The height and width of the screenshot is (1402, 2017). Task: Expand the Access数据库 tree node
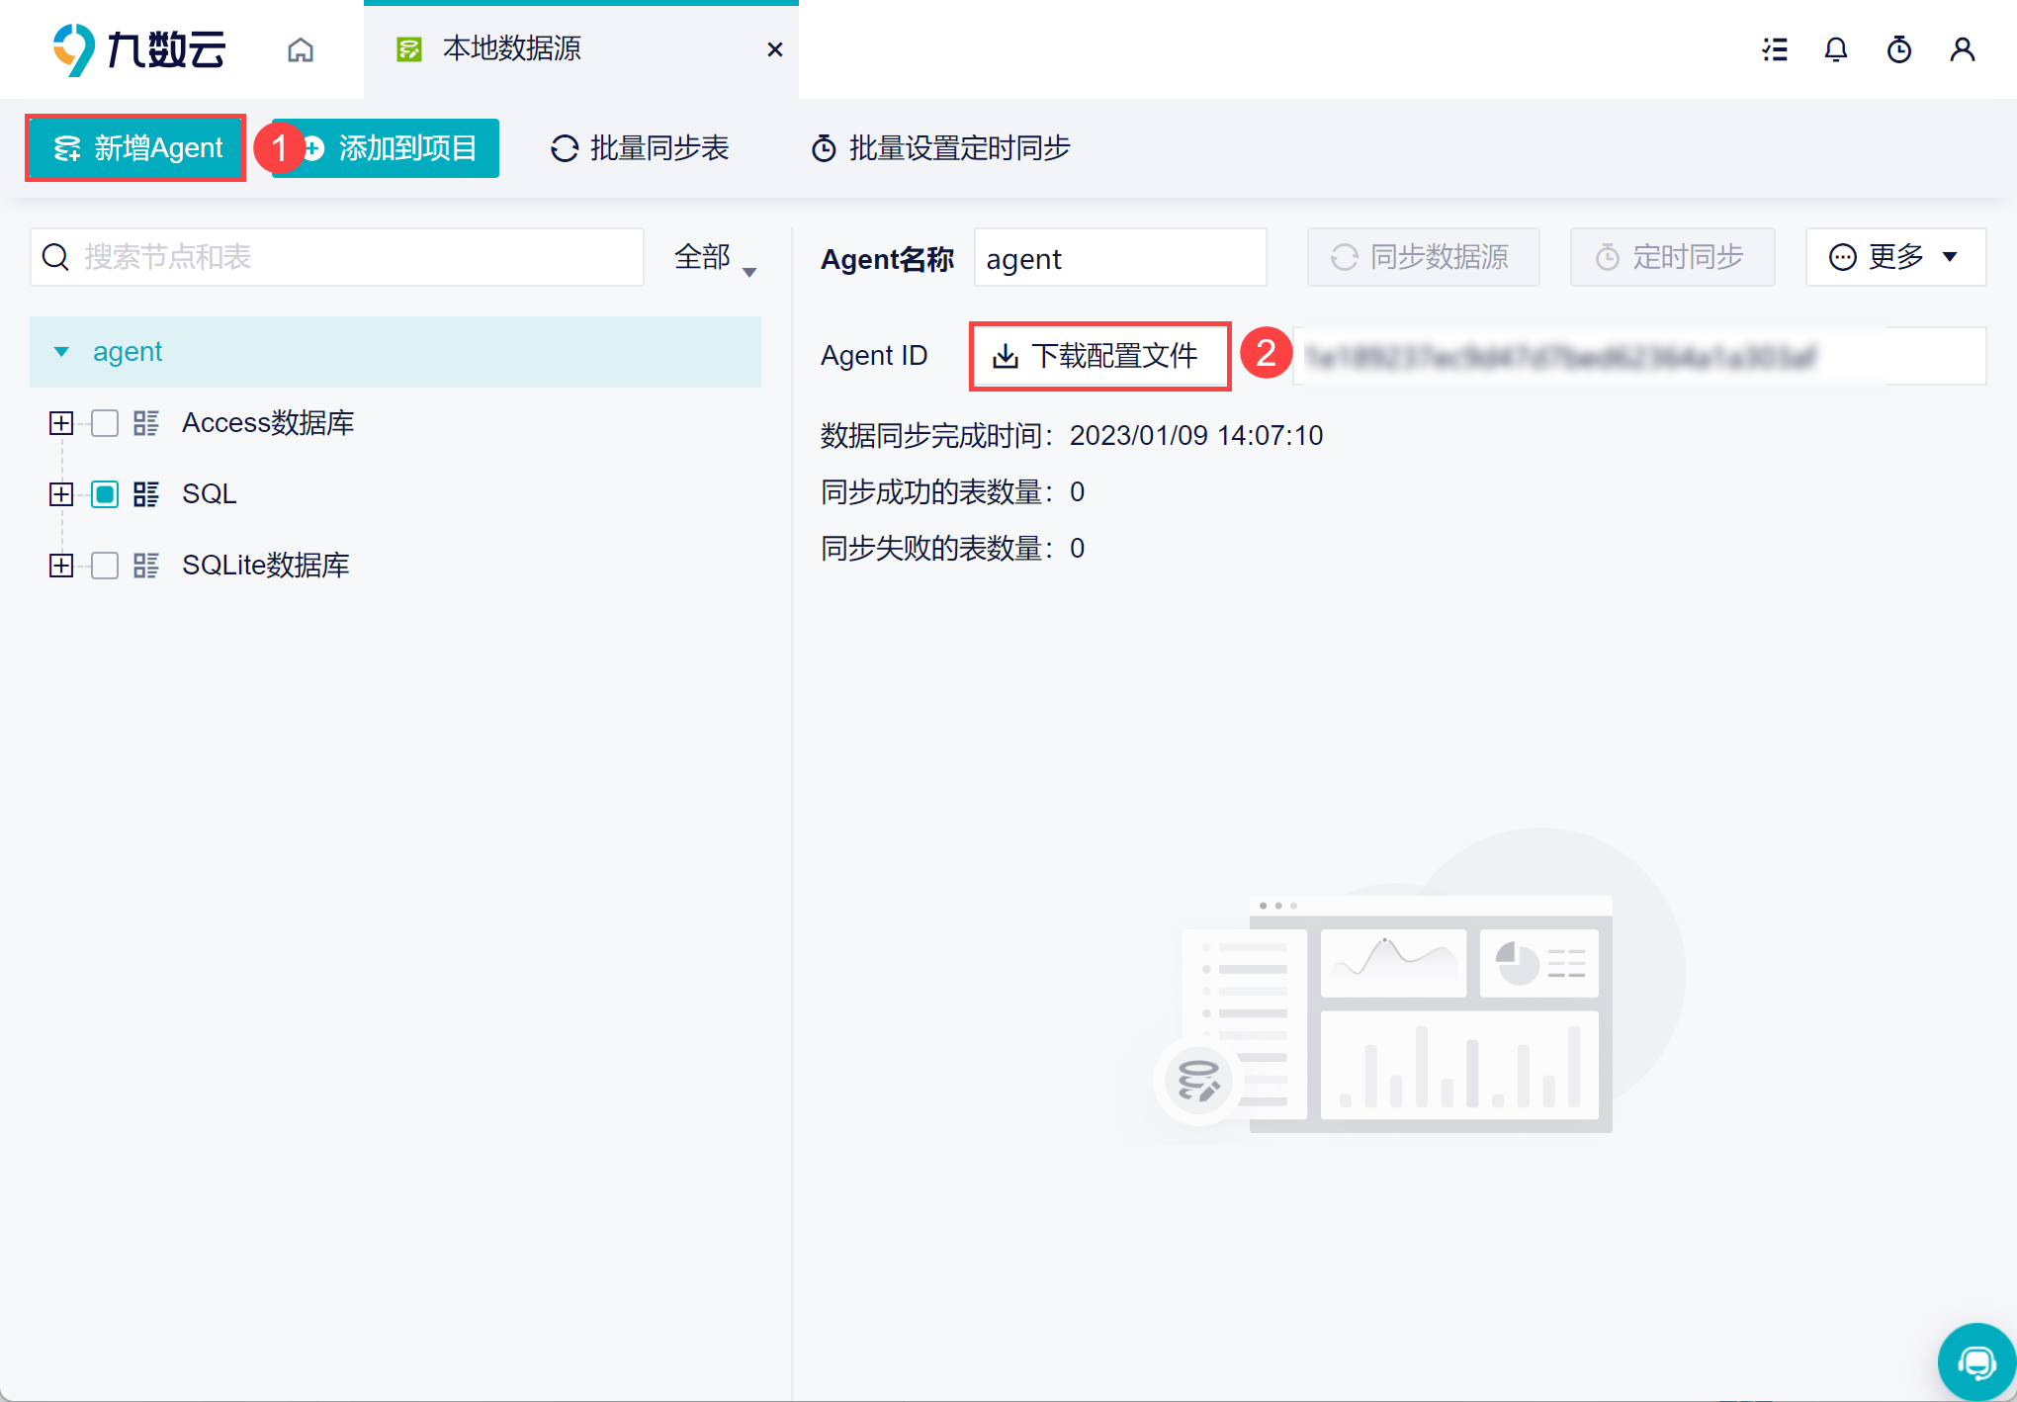tap(61, 423)
